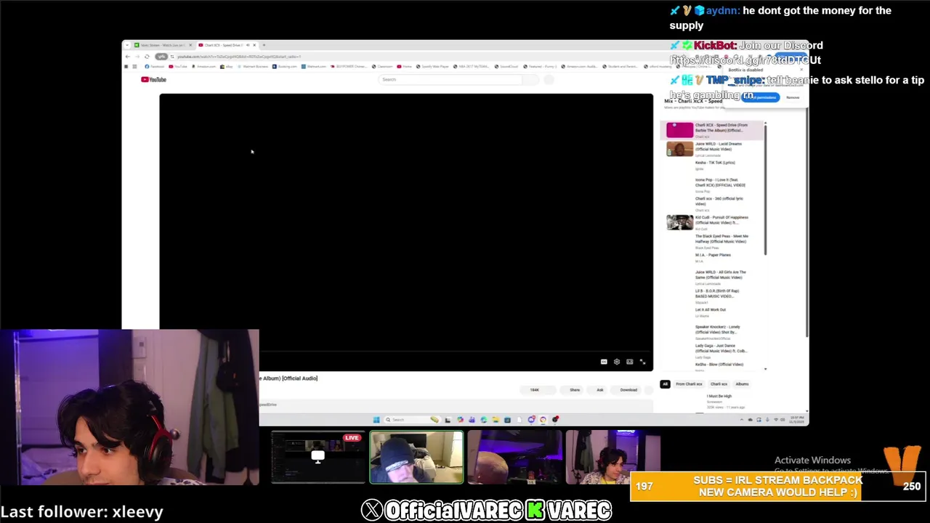Open the YouTube bookmark in bookmarks bar
The image size is (930, 523).
pos(177,66)
